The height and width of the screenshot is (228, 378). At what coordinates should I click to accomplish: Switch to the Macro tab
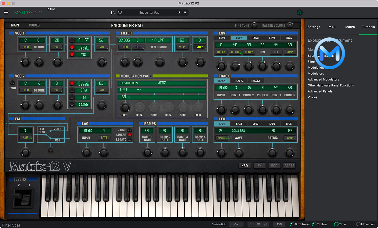pyautogui.click(x=350, y=27)
